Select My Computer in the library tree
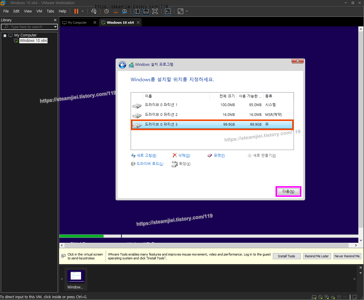The image size is (364, 300). coord(25,35)
